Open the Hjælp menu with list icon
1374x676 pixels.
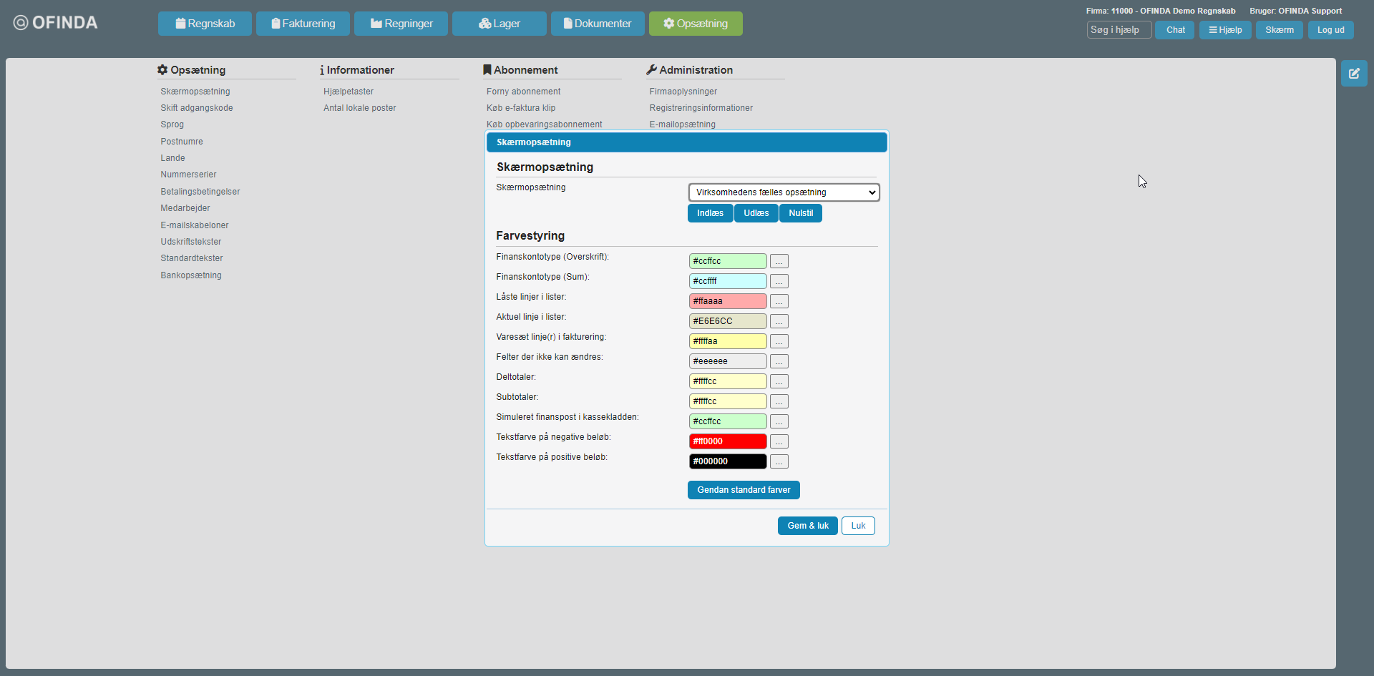click(x=1224, y=30)
